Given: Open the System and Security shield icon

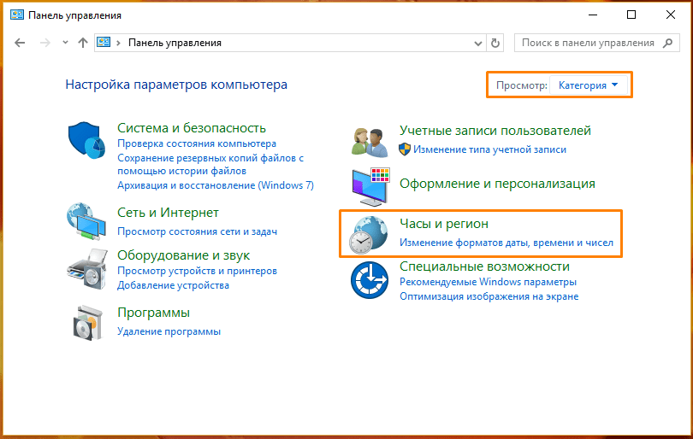Looking at the screenshot, I should click(86, 140).
